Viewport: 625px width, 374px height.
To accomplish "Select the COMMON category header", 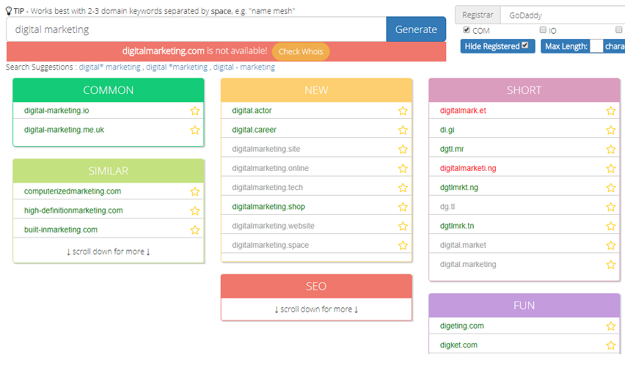I will [109, 91].
